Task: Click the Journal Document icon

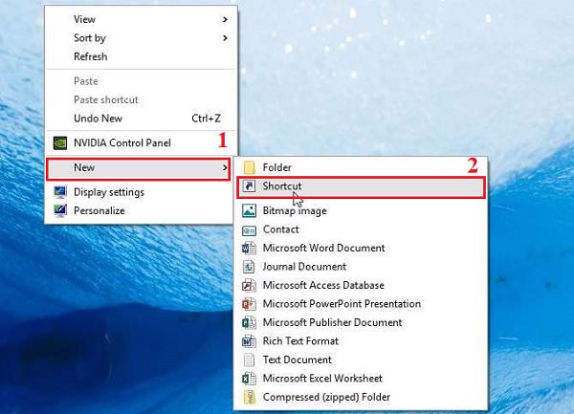Action: pos(249,267)
